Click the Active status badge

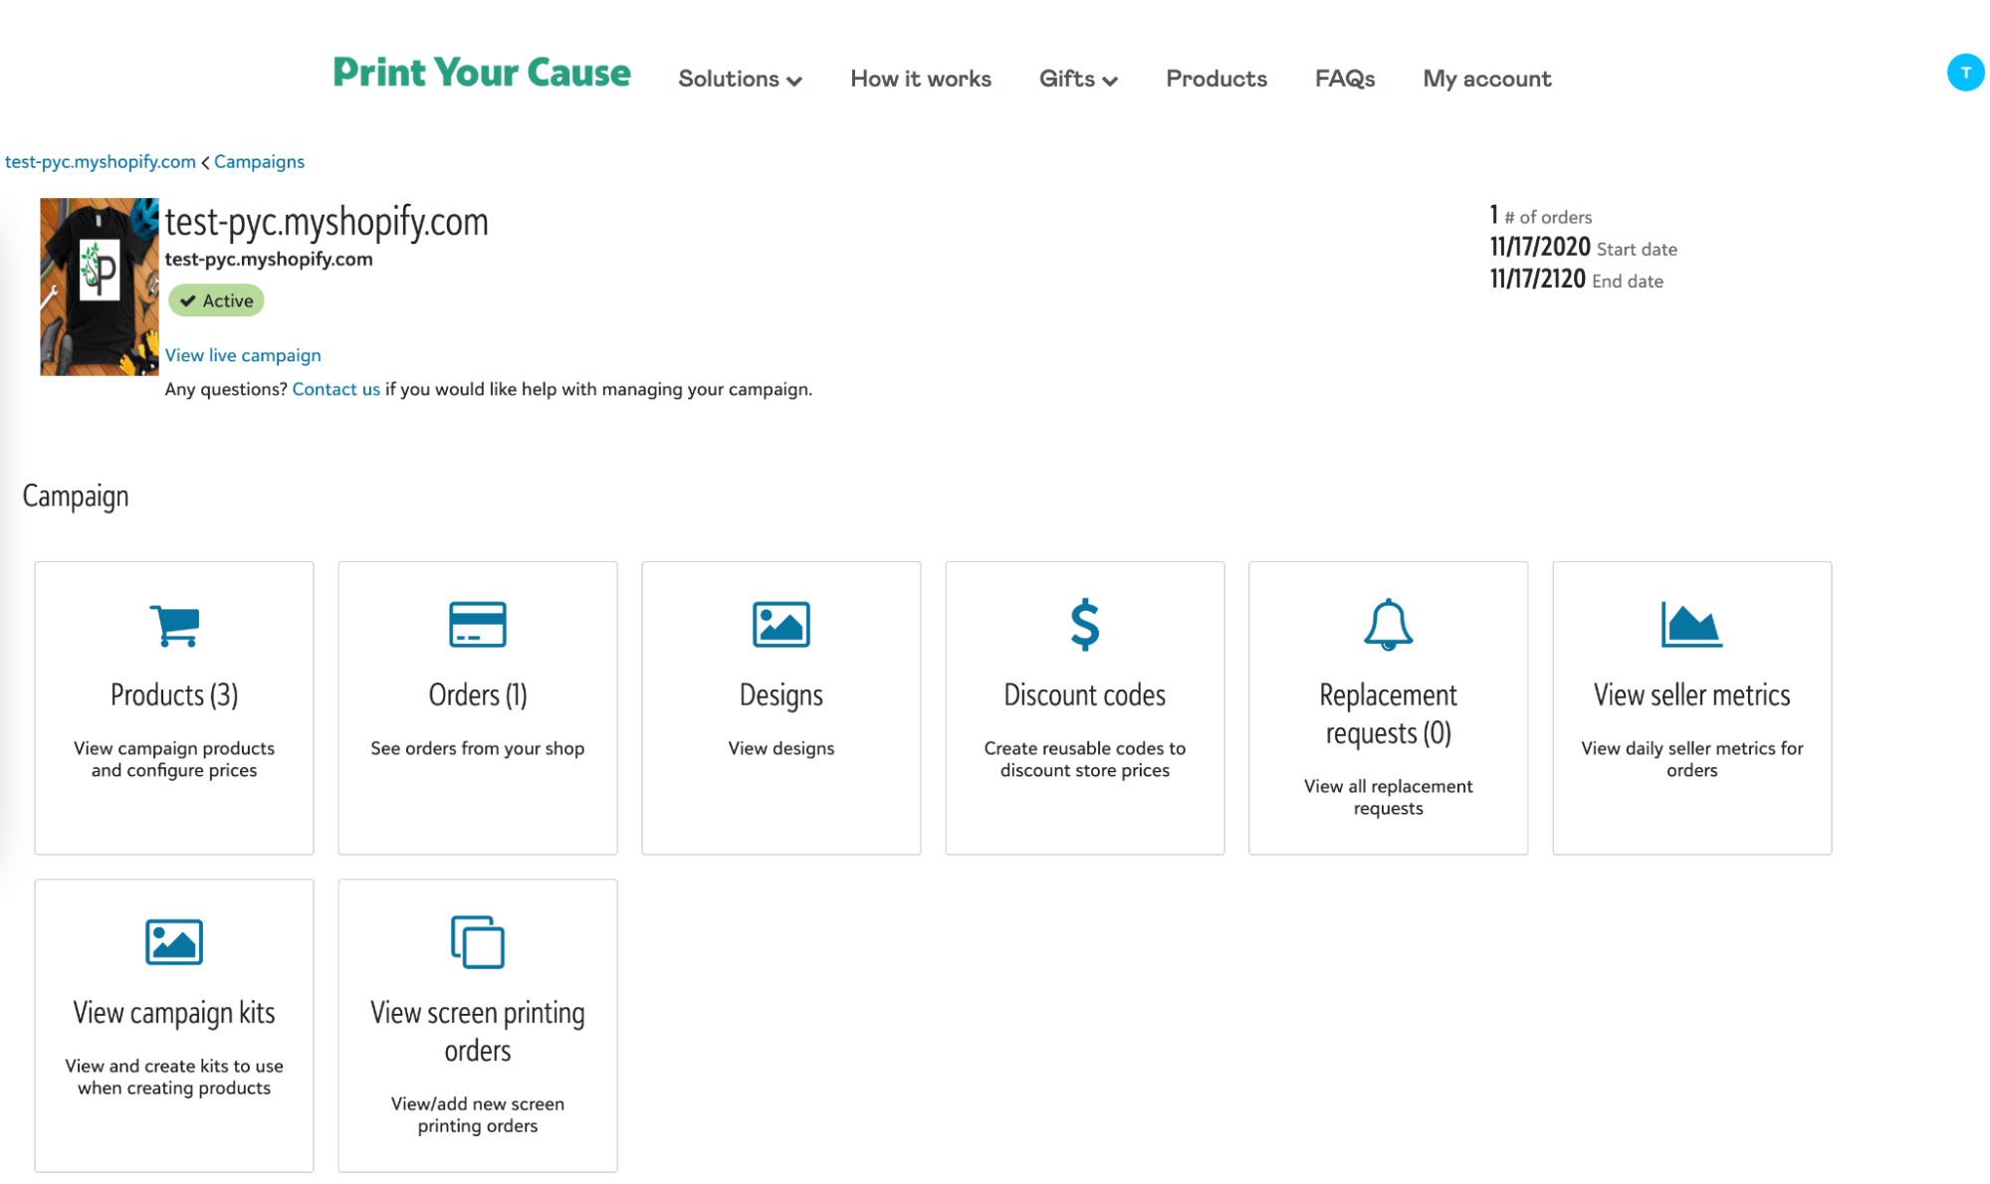tap(216, 300)
